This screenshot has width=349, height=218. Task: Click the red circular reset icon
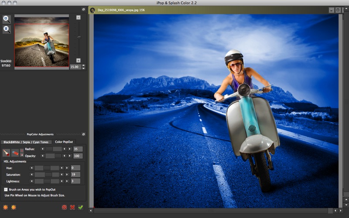(65, 208)
